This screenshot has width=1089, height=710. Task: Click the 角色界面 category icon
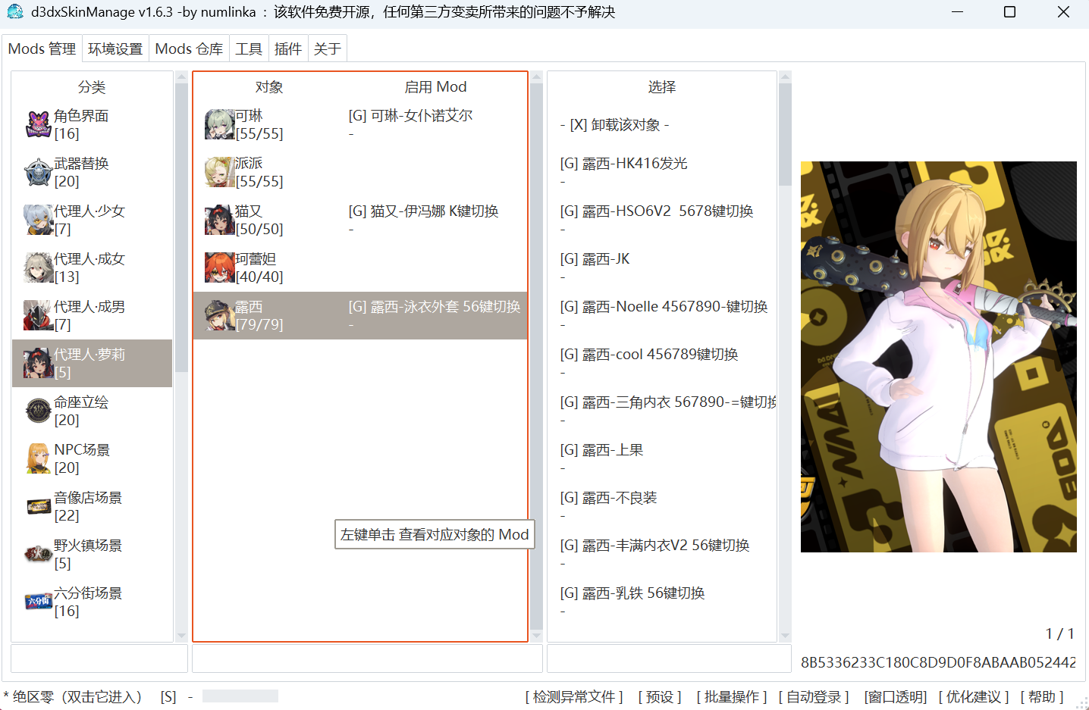click(38, 124)
